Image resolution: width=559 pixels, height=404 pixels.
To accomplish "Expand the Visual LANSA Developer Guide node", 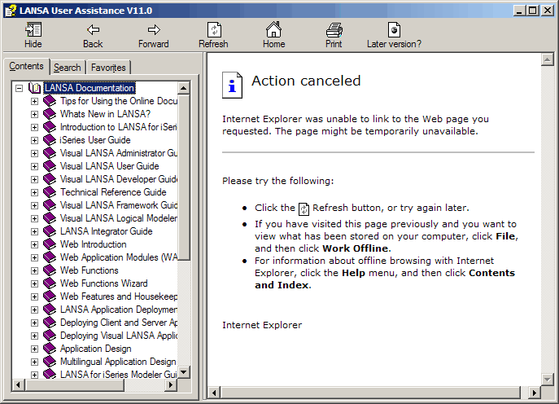I will point(34,179).
